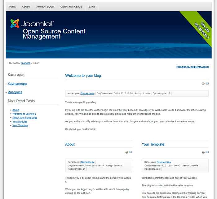Select the БЛОГ menu item

point(92,6)
